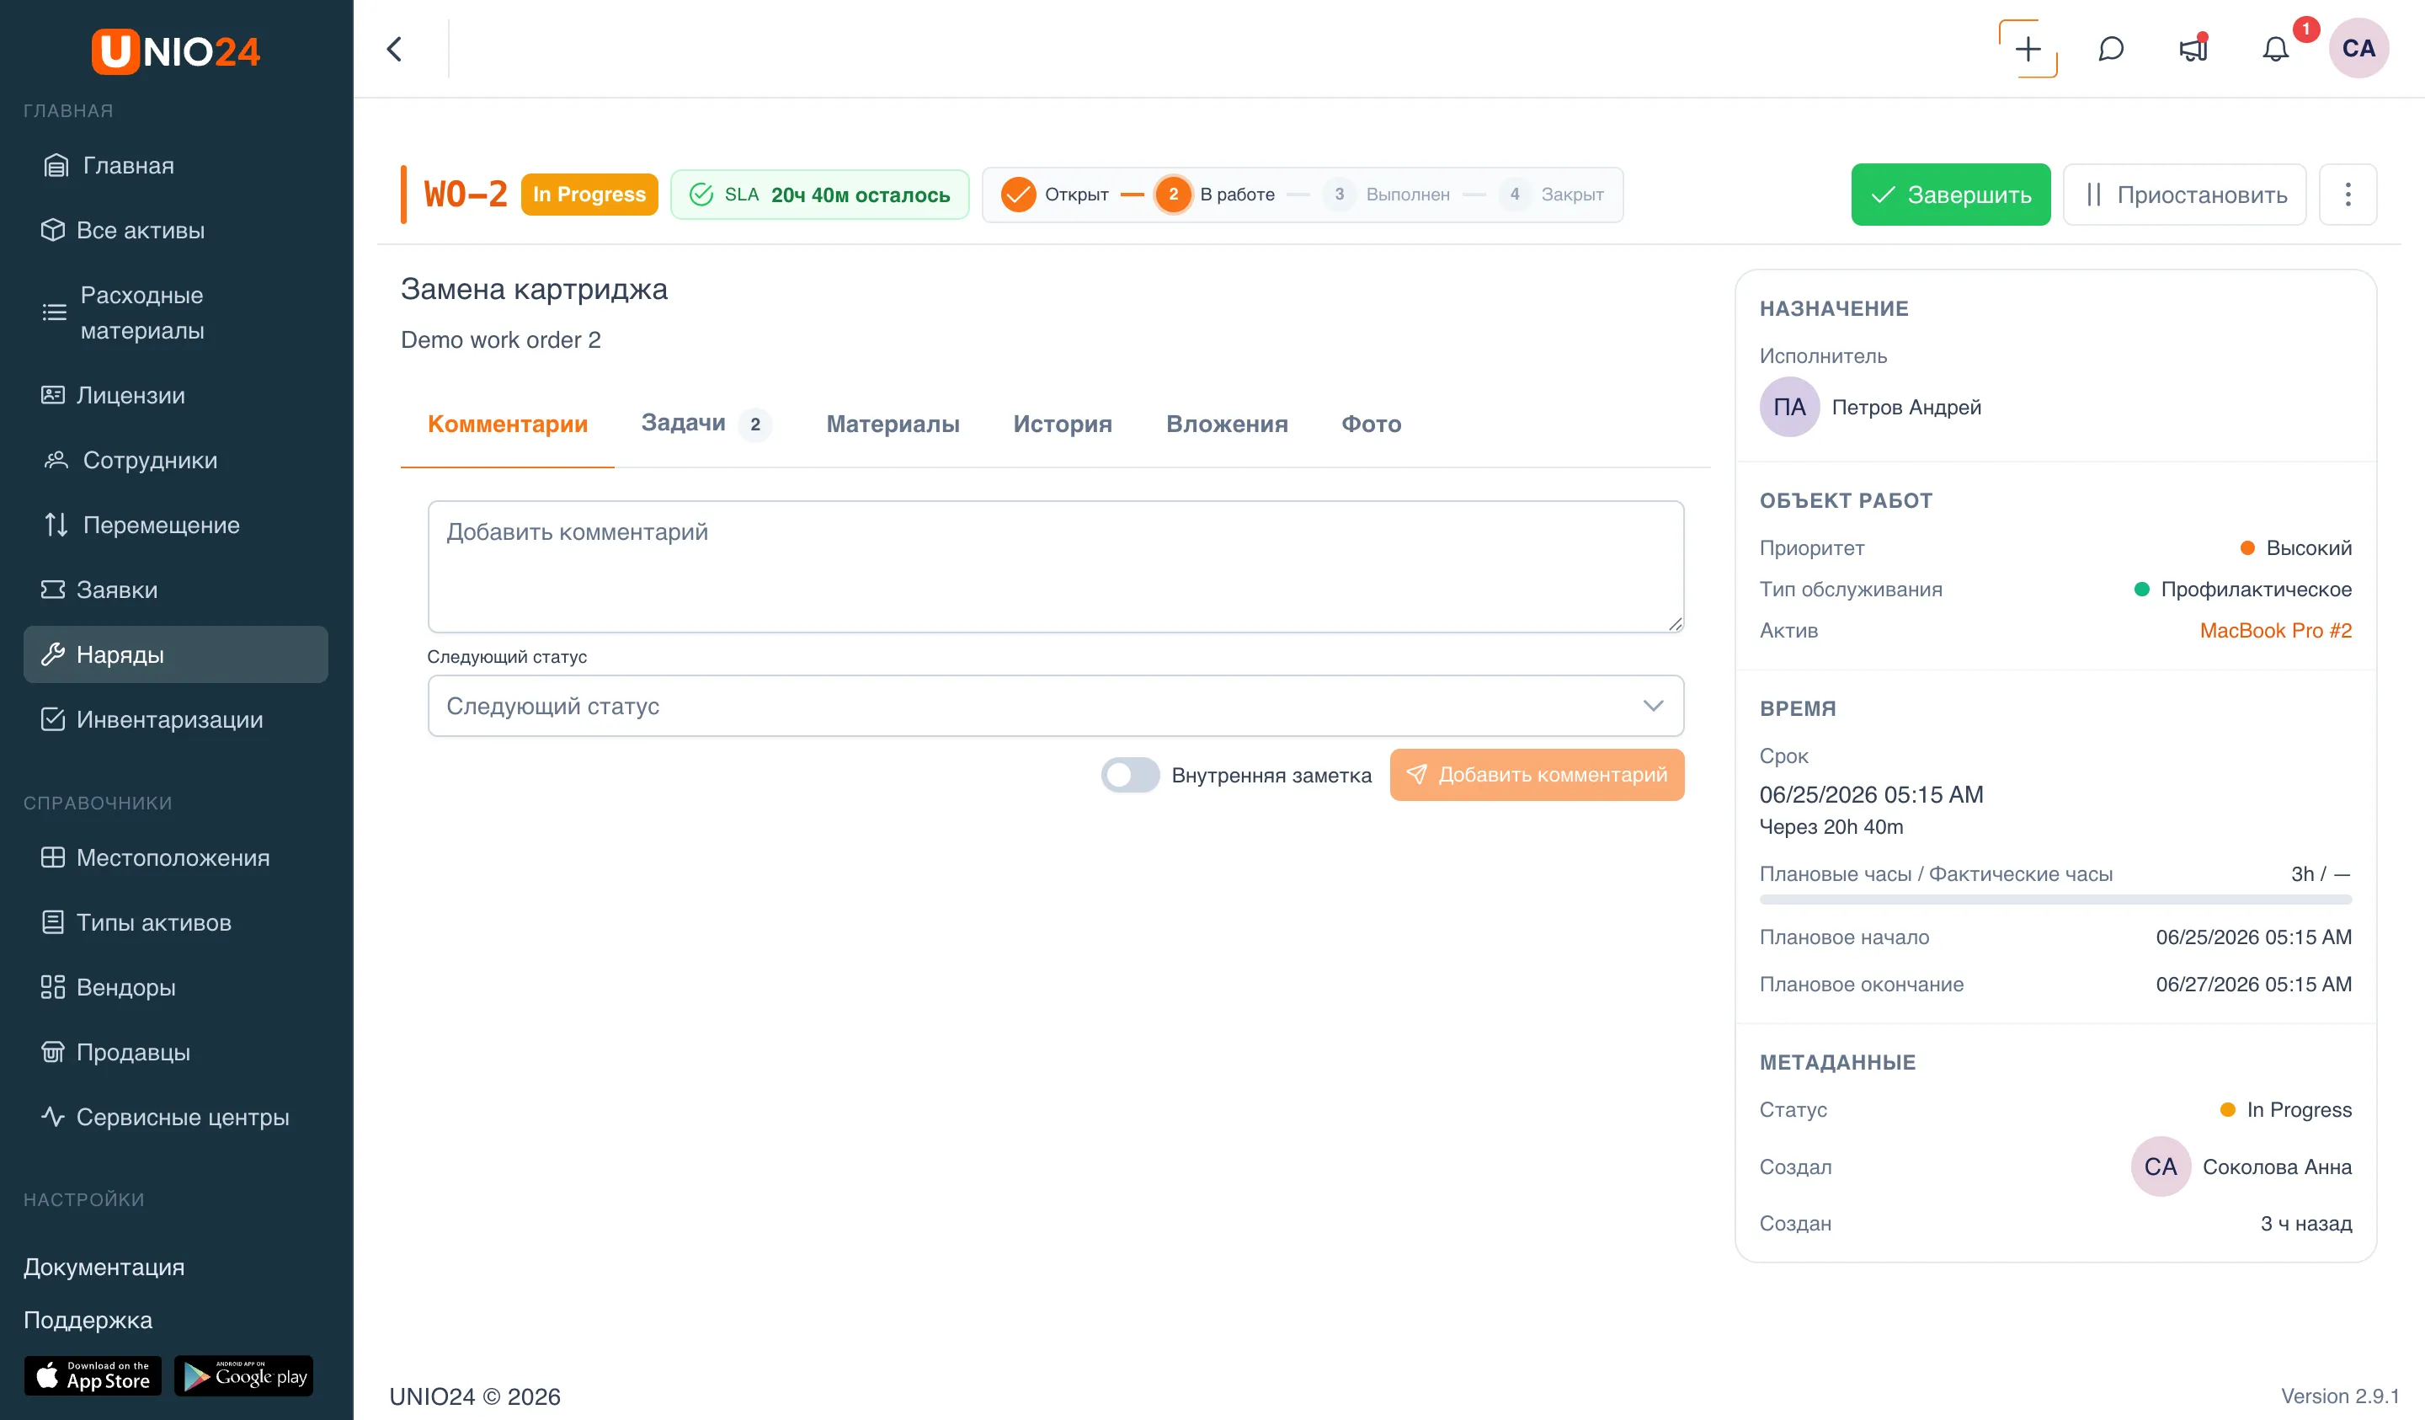Screen dimensions: 2425x1420
Task: Toggle the Внутренняя заметка switch
Action: pos(1130,775)
